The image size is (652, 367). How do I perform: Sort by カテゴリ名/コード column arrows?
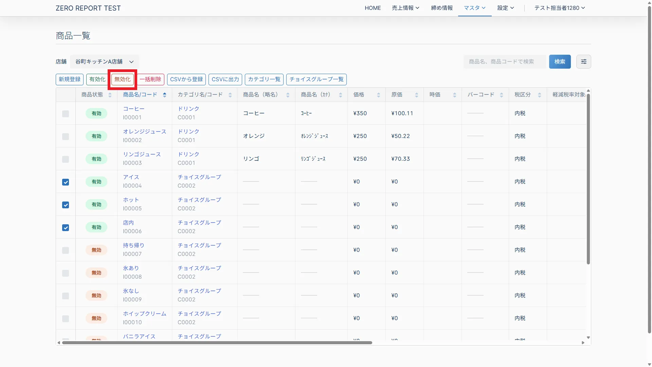coord(230,95)
